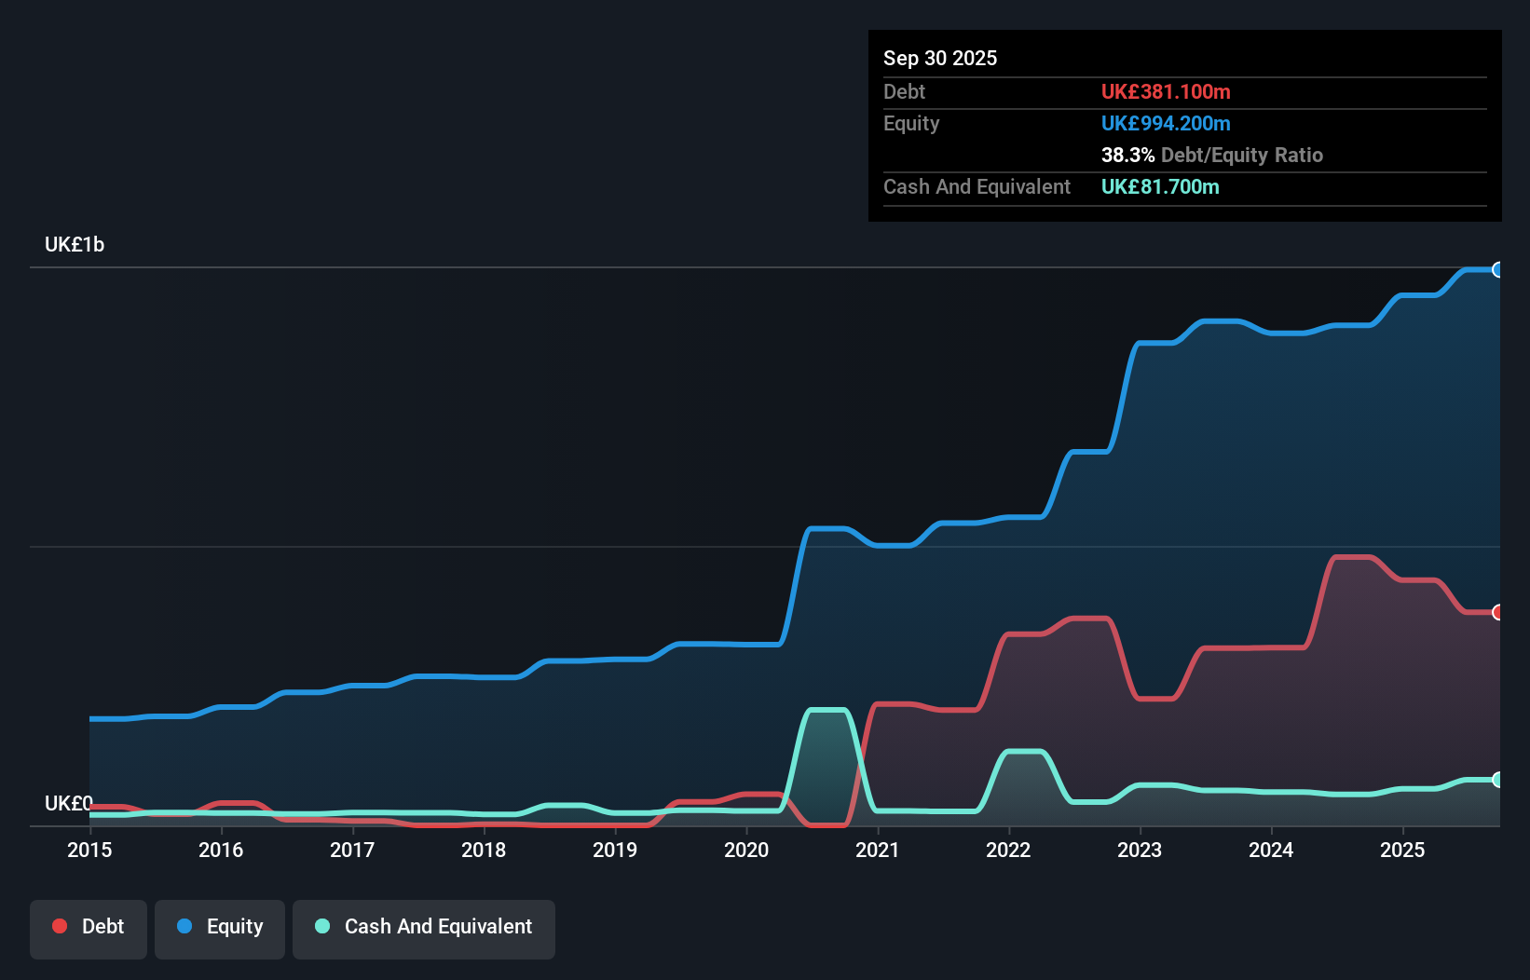Toggle the Cash And Equivalent legend chip
The width and height of the screenshot is (1530, 980).
pos(424,928)
